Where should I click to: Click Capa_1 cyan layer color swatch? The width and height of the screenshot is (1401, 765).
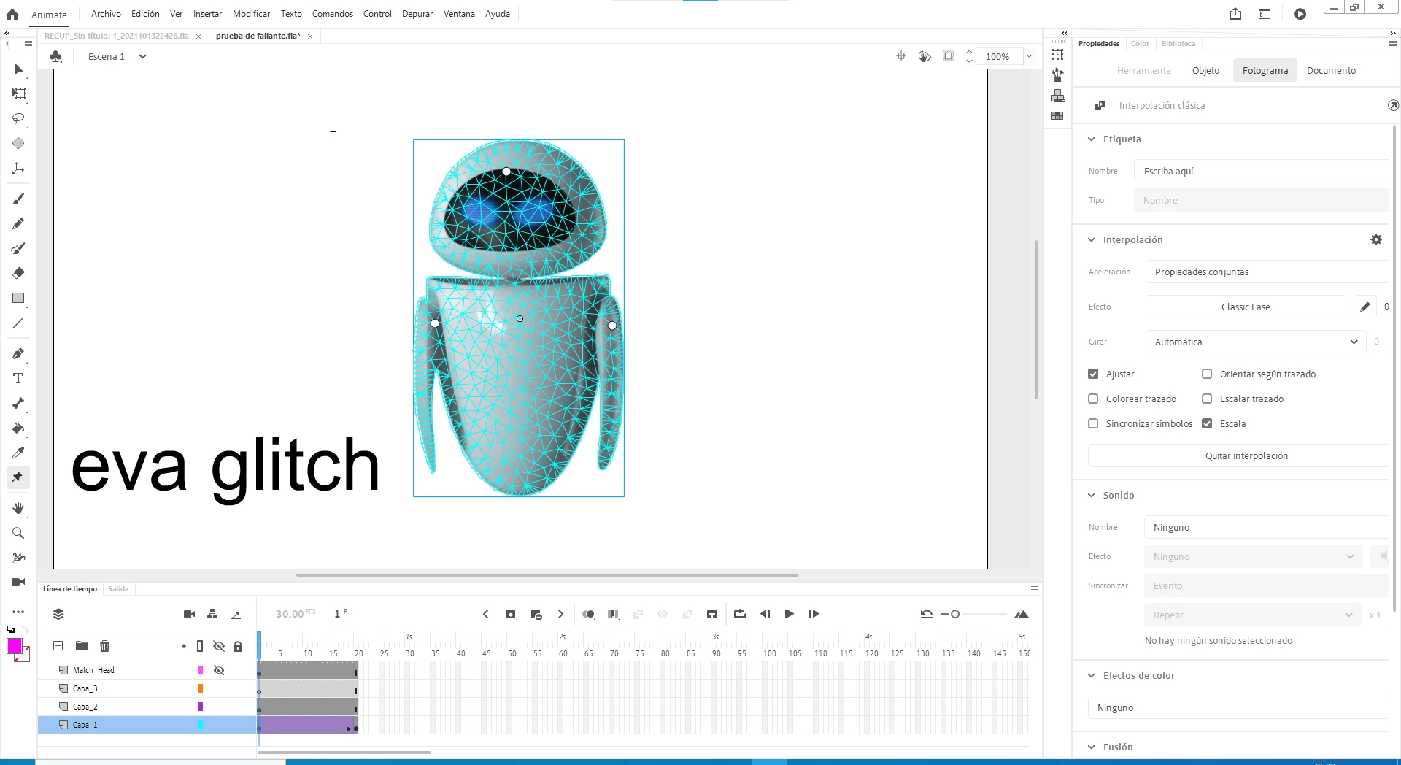point(201,725)
